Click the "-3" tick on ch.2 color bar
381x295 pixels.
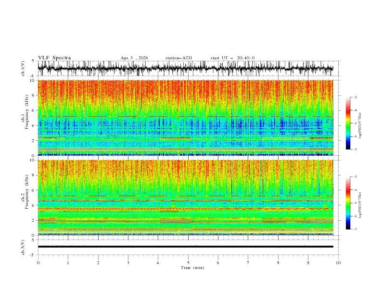355,177
